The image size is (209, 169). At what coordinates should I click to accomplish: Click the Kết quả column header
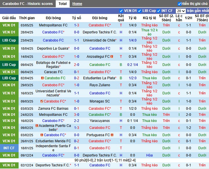click(x=121, y=18)
